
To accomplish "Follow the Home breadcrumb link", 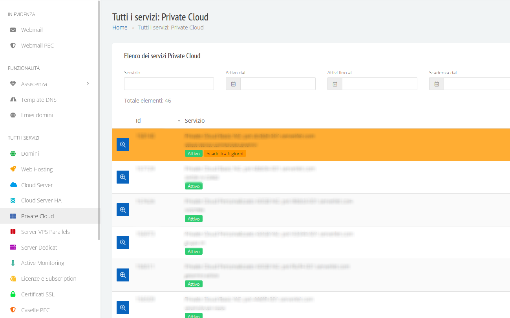I will (120, 28).
